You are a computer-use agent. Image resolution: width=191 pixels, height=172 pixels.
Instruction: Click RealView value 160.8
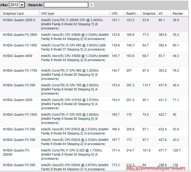130,35
